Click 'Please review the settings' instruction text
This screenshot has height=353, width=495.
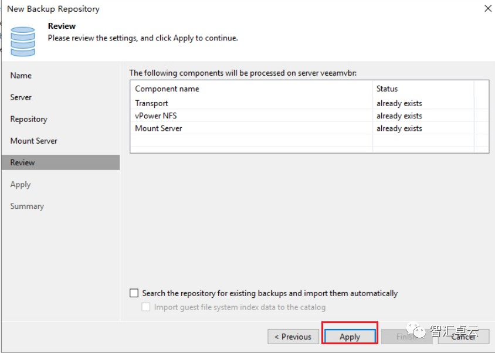tap(143, 38)
